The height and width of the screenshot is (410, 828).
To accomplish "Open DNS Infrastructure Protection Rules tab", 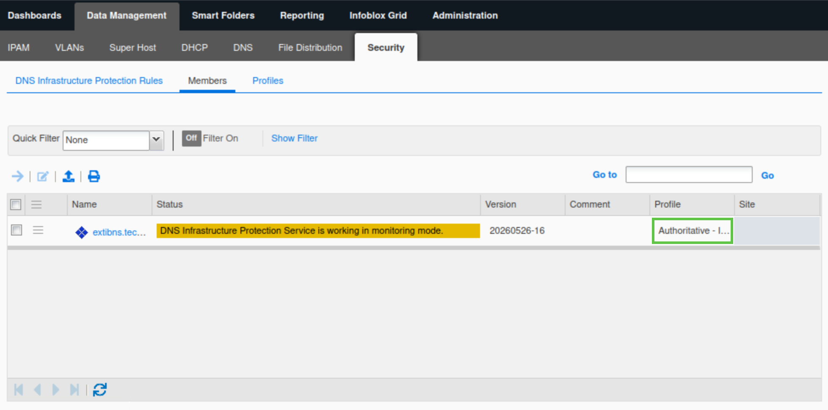I will pos(89,80).
